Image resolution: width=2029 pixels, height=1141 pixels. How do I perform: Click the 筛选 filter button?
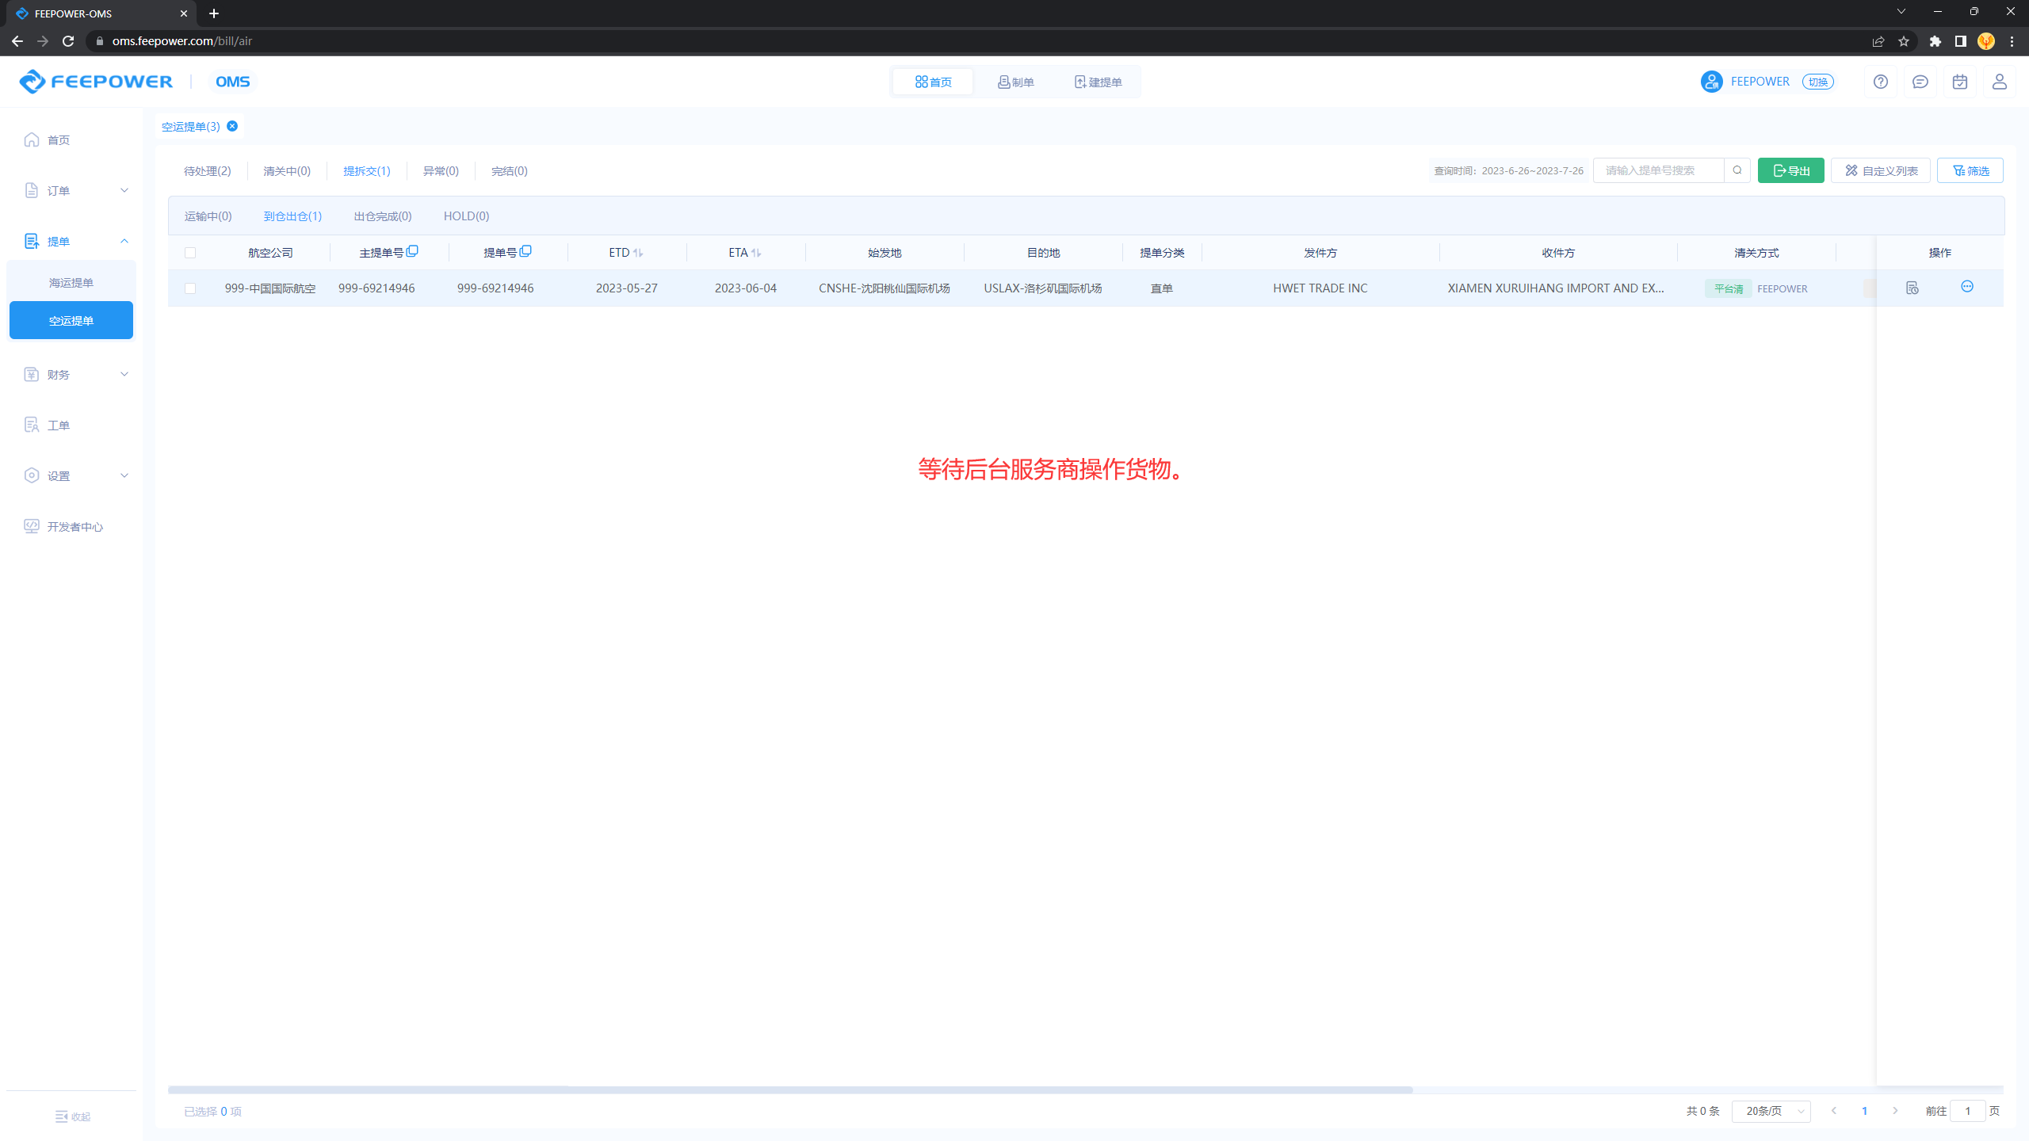click(x=1970, y=170)
